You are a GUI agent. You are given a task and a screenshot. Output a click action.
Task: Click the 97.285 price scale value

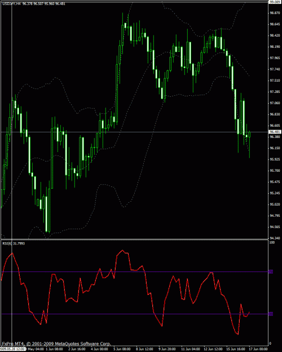[275, 92]
